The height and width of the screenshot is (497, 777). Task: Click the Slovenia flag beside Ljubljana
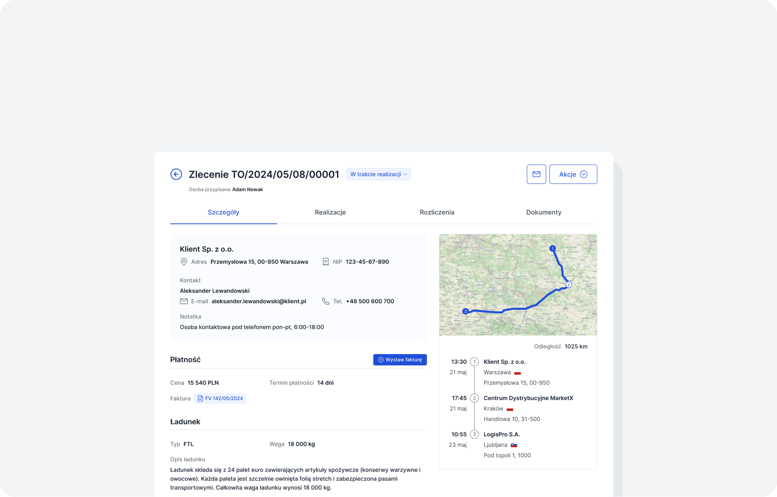point(514,445)
